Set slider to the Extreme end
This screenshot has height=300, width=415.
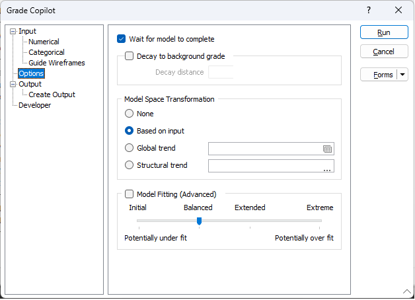[319, 221]
